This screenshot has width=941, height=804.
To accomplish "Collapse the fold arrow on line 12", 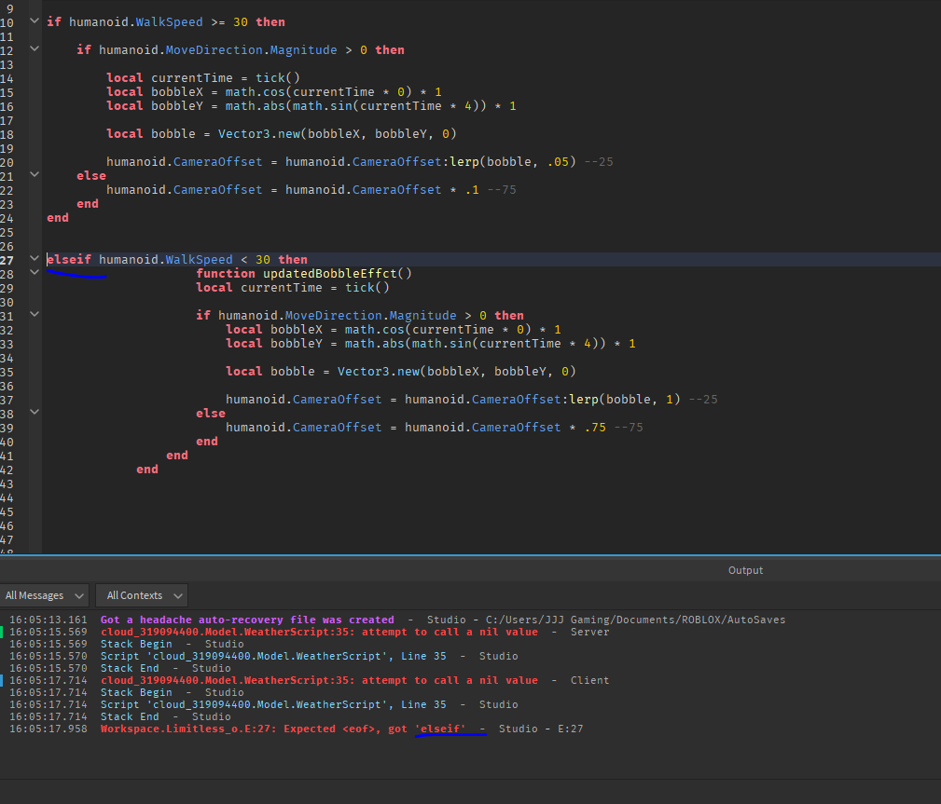I will 35,49.
